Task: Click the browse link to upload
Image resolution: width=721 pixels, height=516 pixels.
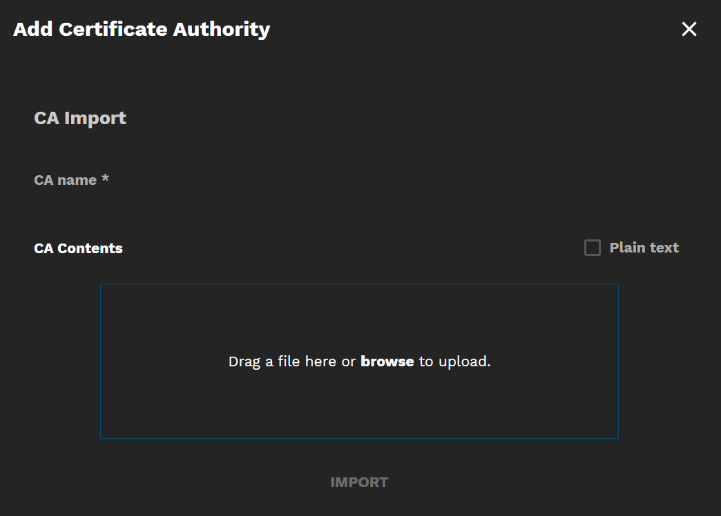Action: tap(387, 361)
